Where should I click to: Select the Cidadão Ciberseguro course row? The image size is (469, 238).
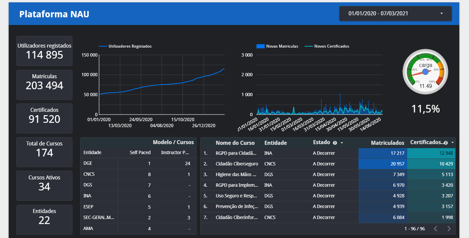[x=236, y=164]
